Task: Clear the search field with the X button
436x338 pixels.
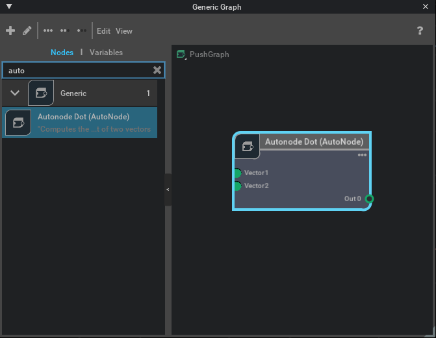Action: pos(157,70)
